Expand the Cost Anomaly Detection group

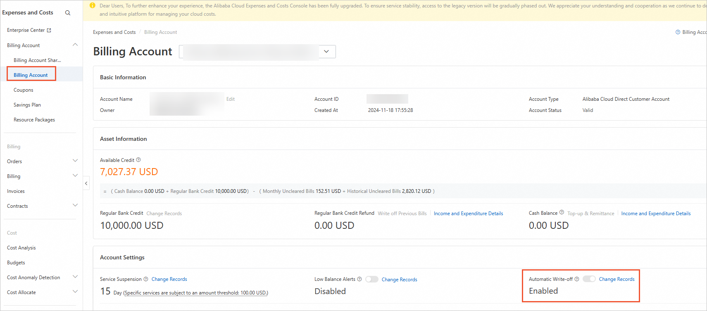(75, 277)
